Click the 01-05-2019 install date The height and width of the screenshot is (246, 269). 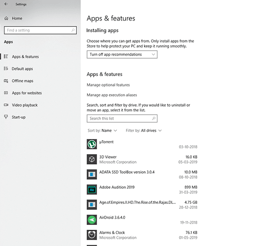pos(188,237)
